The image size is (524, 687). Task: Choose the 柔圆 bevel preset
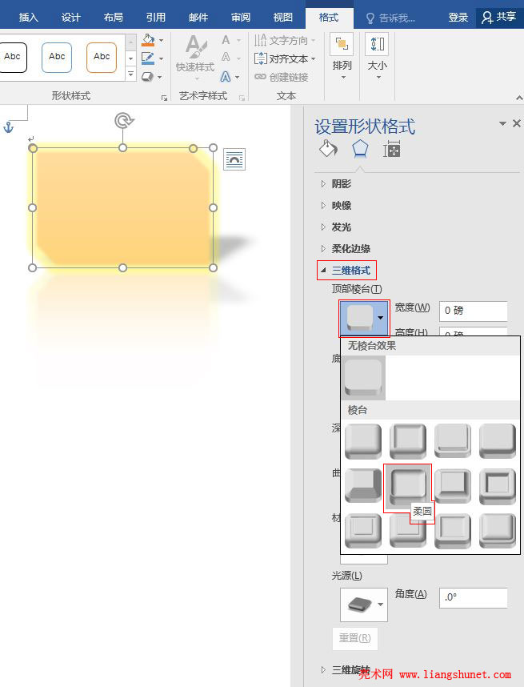[x=408, y=485]
